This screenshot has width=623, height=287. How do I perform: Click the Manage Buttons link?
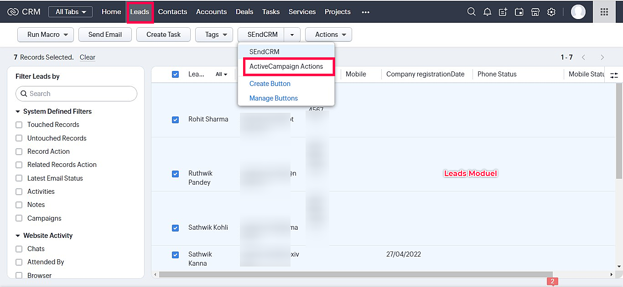click(274, 98)
